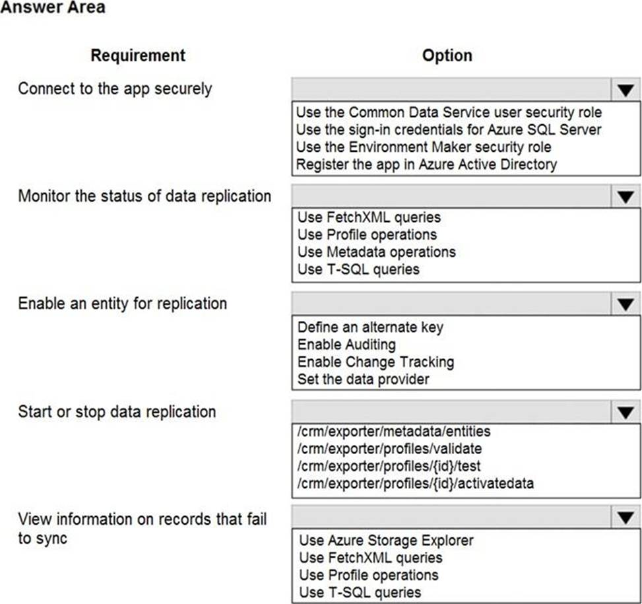Select '/crm/exporter/metadata/entities' endpoint
This screenshot has height=604, width=642.
click(x=394, y=432)
